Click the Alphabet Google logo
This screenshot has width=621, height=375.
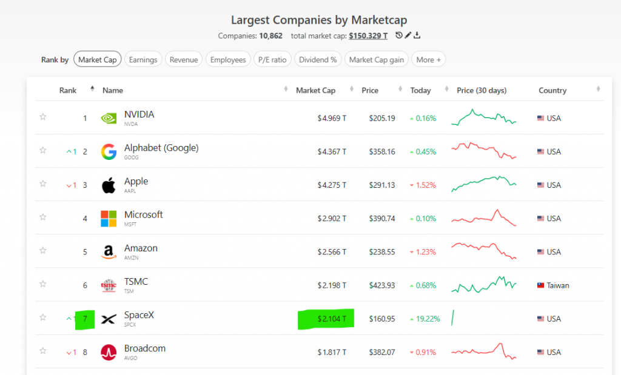point(109,151)
